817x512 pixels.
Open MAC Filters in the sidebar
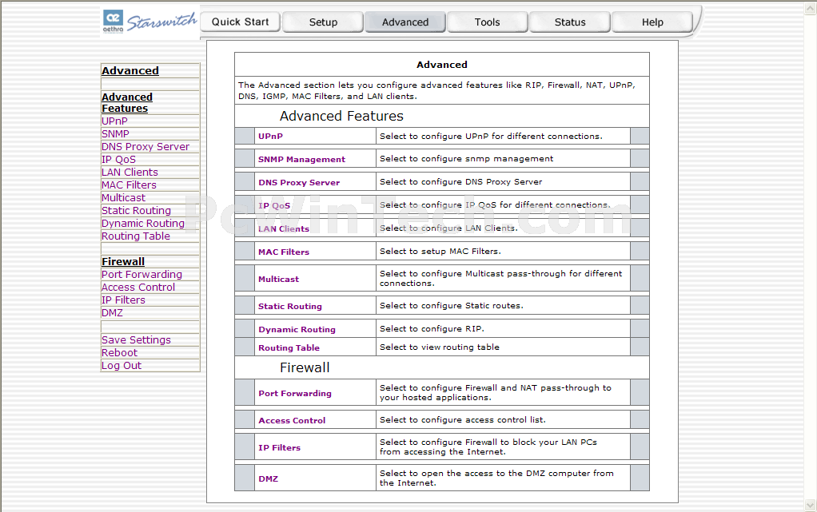click(129, 185)
